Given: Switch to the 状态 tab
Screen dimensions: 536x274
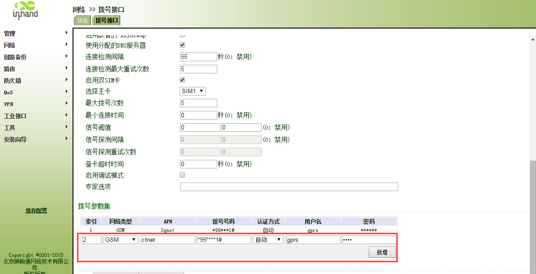Looking at the screenshot, I should [x=82, y=20].
